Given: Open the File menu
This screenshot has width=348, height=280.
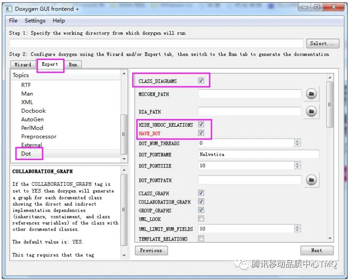Looking at the screenshot, I should tap(13, 20).
